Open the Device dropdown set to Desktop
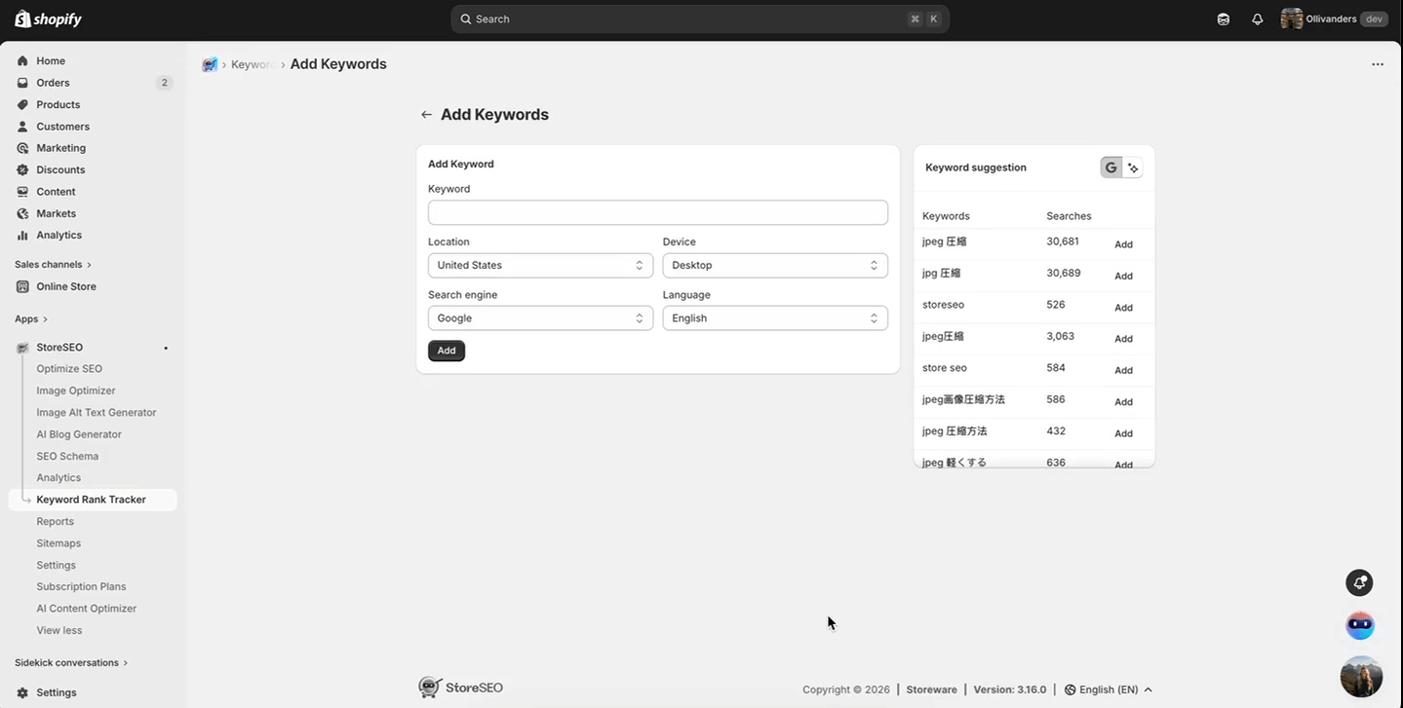Screen dimensions: 1403x708 coord(774,265)
